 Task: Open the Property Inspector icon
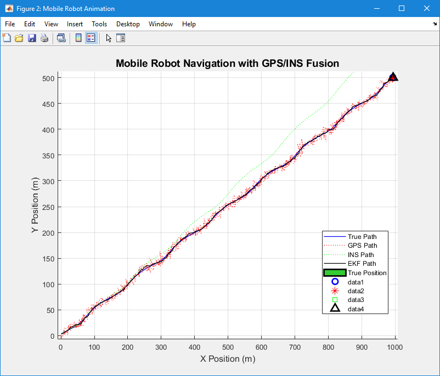[x=121, y=38]
